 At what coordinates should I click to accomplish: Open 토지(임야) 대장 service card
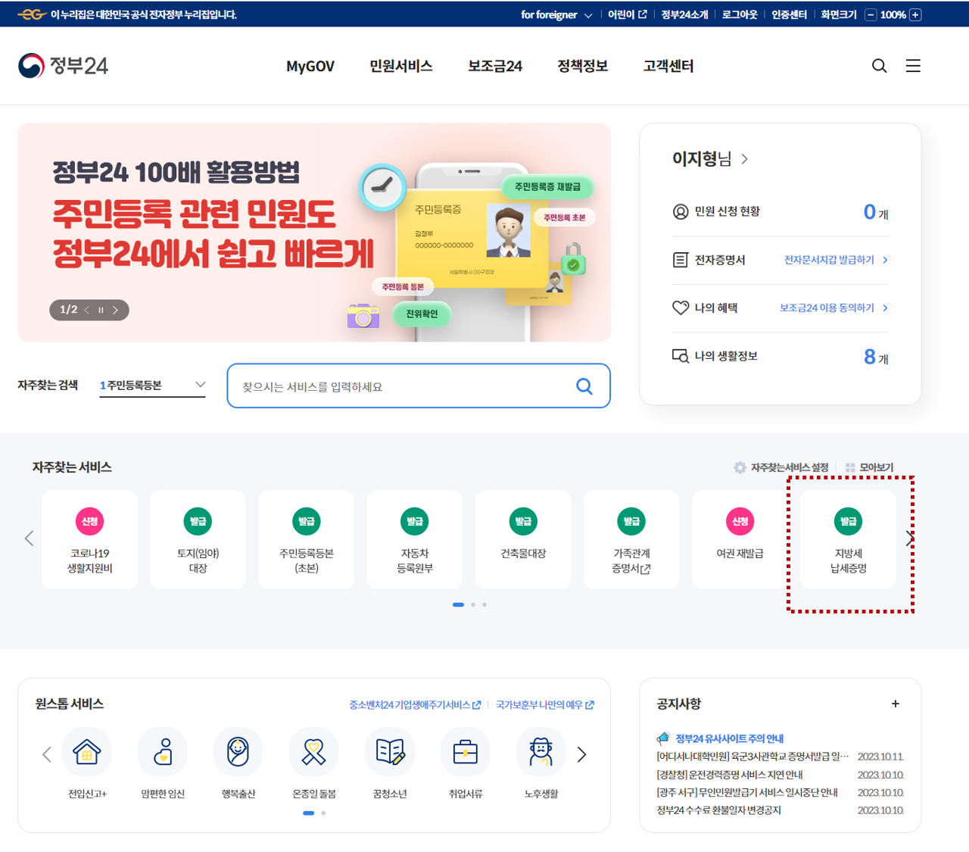point(198,539)
